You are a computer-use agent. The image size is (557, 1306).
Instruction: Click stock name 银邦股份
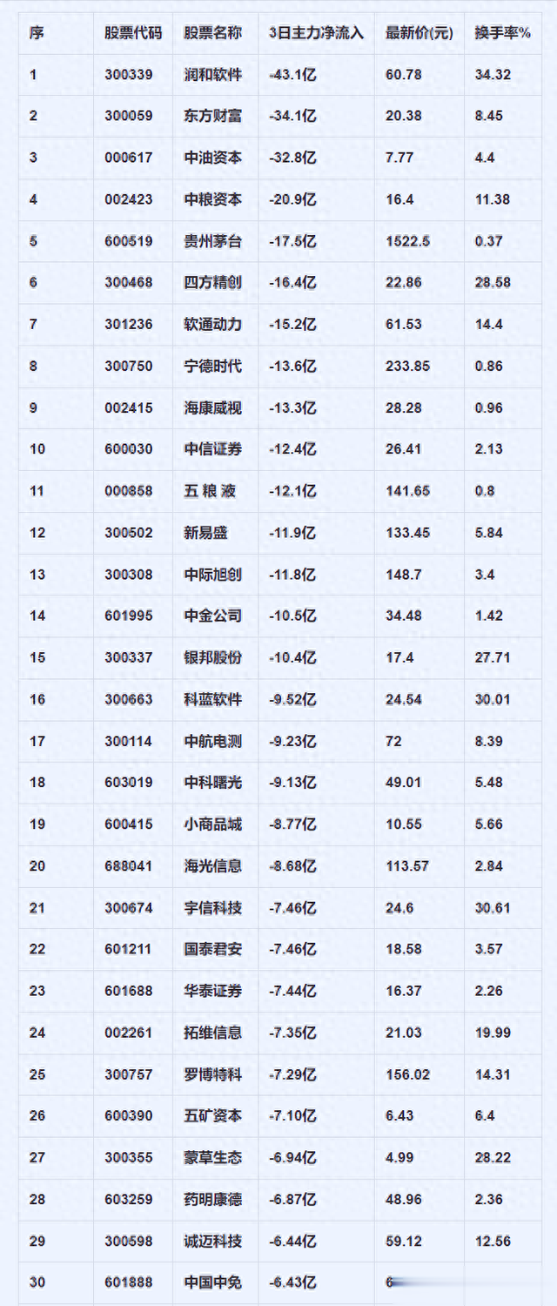pos(213,658)
